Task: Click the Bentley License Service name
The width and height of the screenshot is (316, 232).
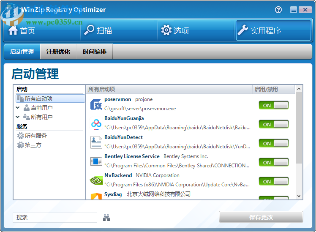Action: pyautogui.click(x=132, y=156)
